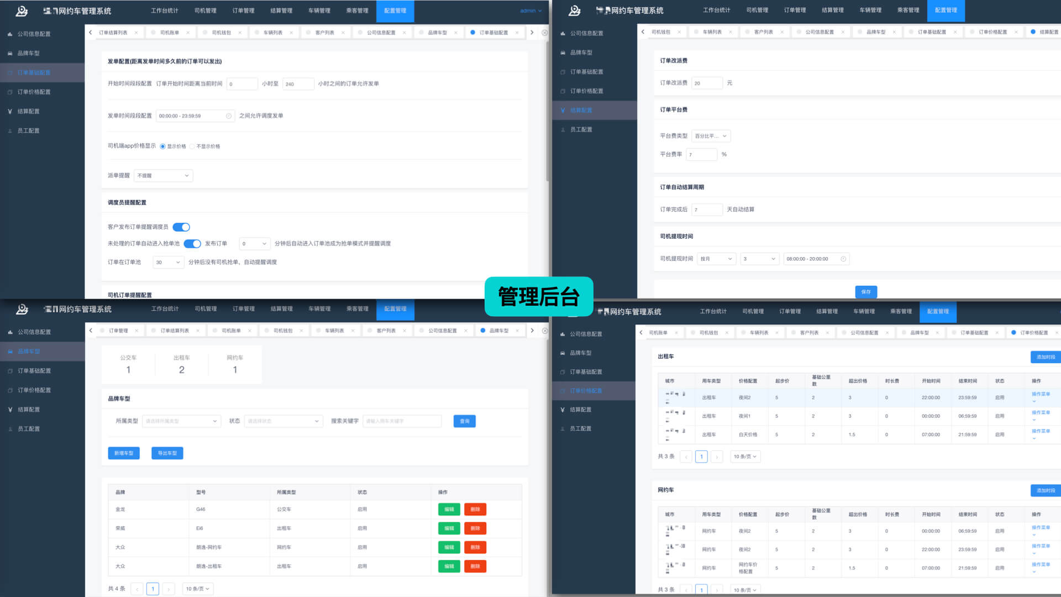Open the 平台费类型 dropdown
The height and width of the screenshot is (597, 1061).
click(x=711, y=136)
